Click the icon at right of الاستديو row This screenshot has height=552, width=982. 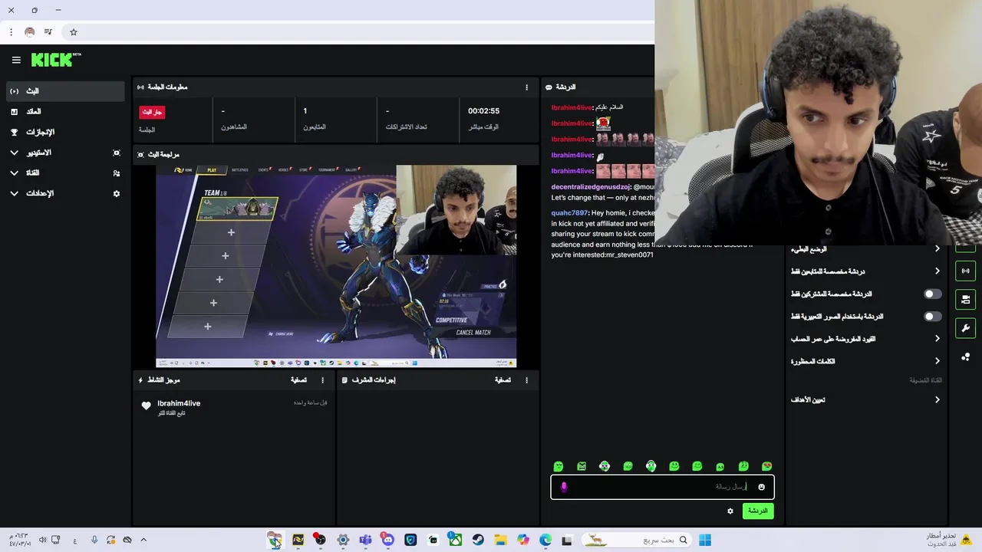117,153
